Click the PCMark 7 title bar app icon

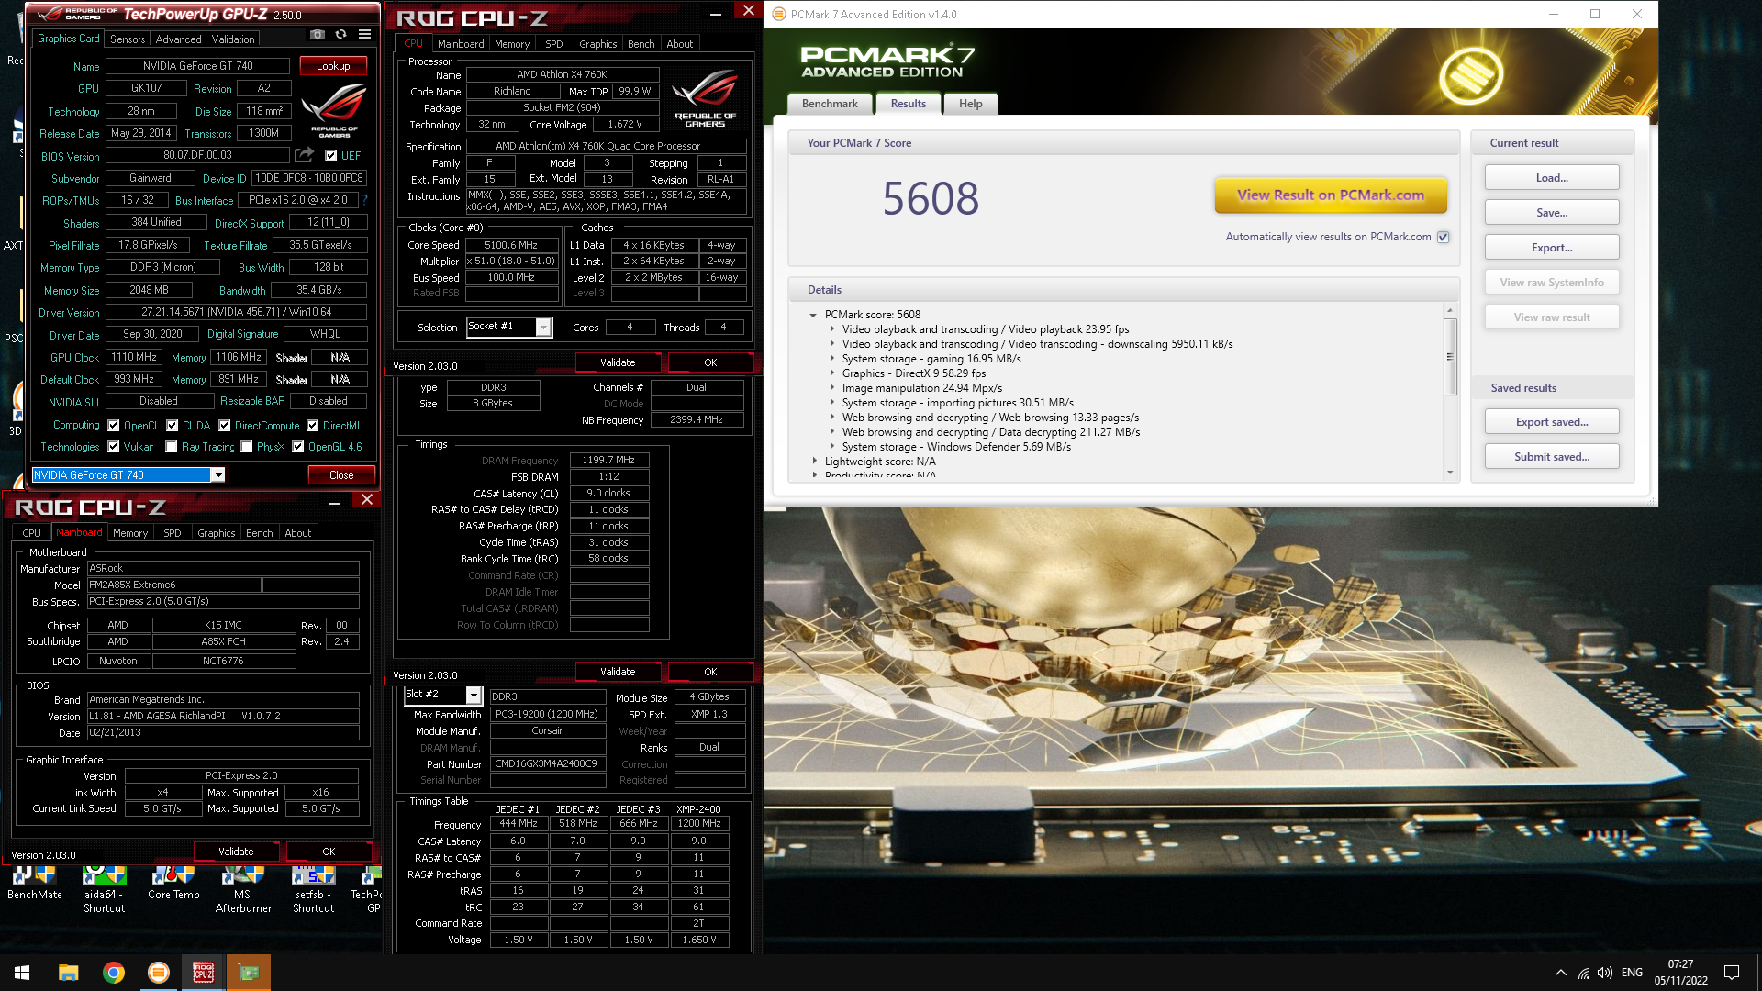click(779, 14)
